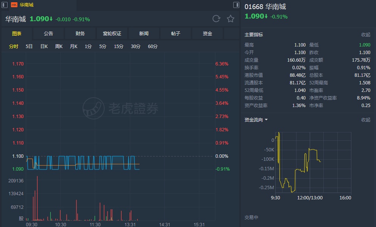376x227 pixels.
Task: Switch the chart to 日K
Action: tap(44, 46)
